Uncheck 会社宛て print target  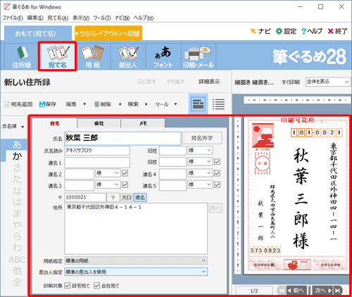96,286
